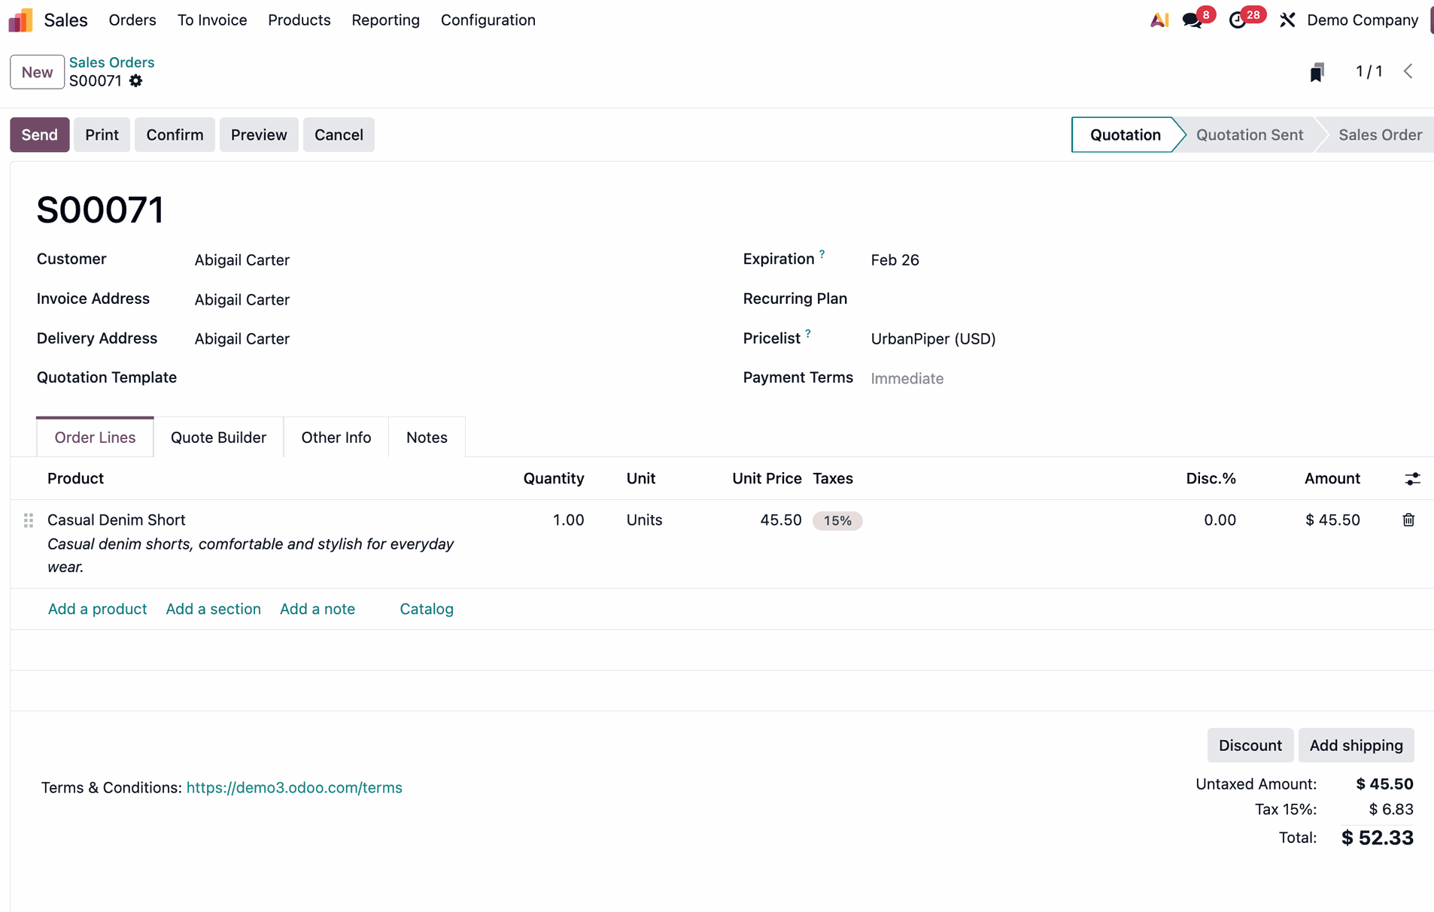This screenshot has height=912, width=1434.
Task: Open the Configuration menu
Action: point(488,20)
